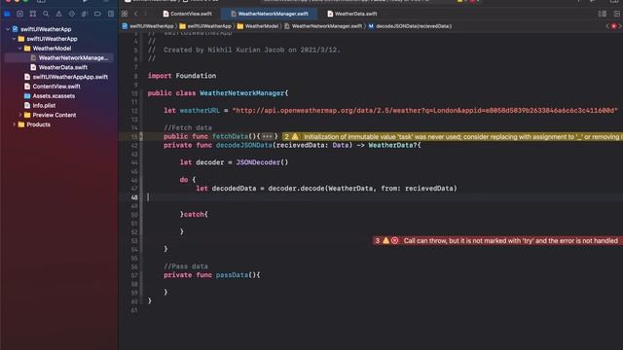Image resolution: width=623 pixels, height=350 pixels.
Task: Jump to next issue arrow
Action: [620, 26]
